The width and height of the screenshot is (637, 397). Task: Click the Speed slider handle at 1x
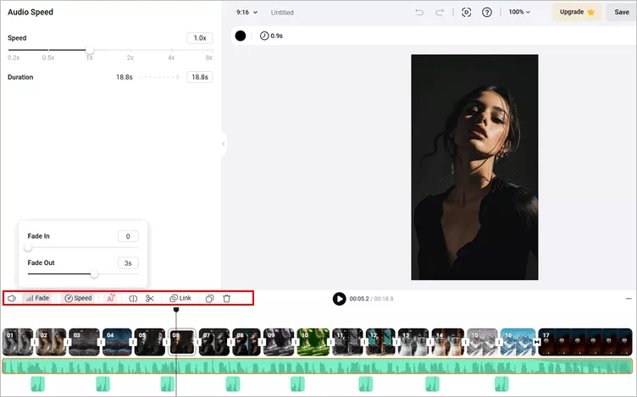tap(90, 50)
